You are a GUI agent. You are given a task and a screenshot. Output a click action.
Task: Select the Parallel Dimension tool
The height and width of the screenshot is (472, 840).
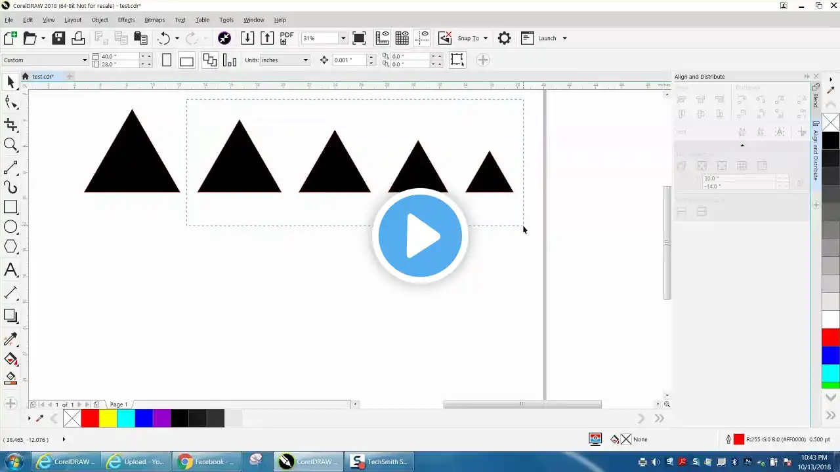coord(10,292)
